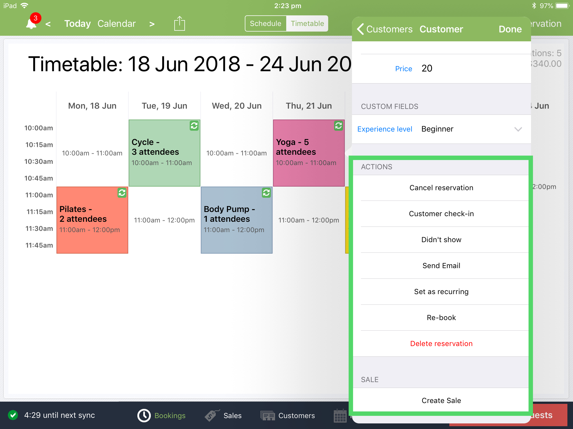Mark customer as Didn't show
This screenshot has height=429, width=573.
click(442, 240)
